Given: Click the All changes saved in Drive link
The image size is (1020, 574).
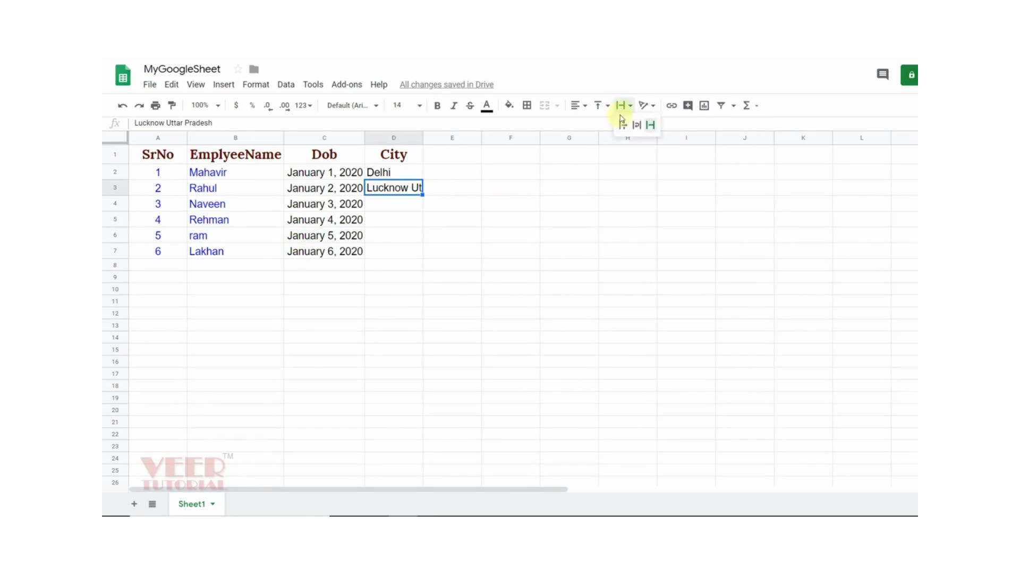Looking at the screenshot, I should pos(446,84).
